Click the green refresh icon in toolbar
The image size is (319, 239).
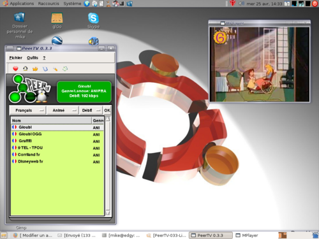tap(65, 69)
